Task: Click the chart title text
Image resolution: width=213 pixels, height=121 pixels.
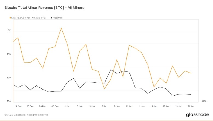Action: click(x=44, y=8)
